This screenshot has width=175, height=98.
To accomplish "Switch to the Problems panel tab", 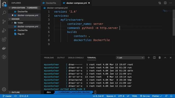I will pos(49,58).
